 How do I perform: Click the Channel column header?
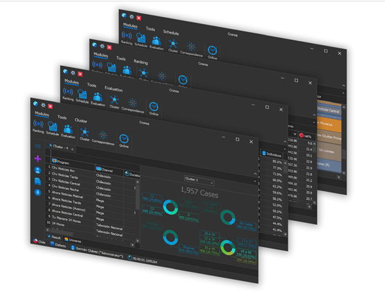coord(110,169)
